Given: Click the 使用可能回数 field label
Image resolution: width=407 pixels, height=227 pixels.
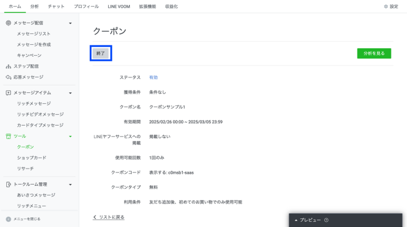Looking at the screenshot, I should click(x=128, y=158).
